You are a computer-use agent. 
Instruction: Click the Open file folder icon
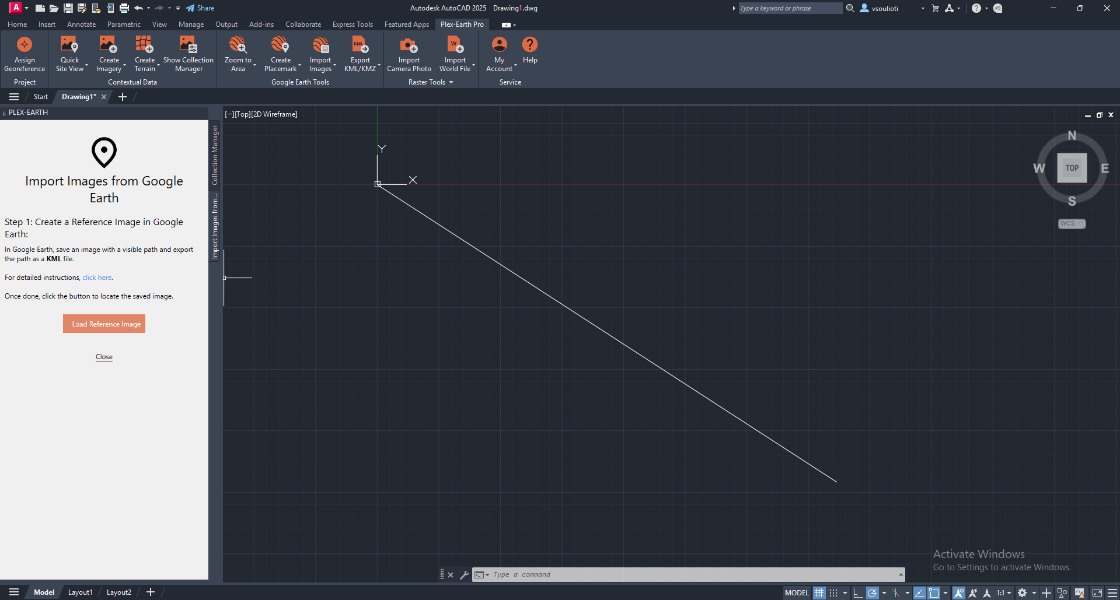(54, 8)
